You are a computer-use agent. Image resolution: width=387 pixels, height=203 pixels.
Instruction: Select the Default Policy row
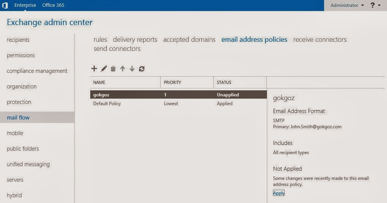point(107,104)
